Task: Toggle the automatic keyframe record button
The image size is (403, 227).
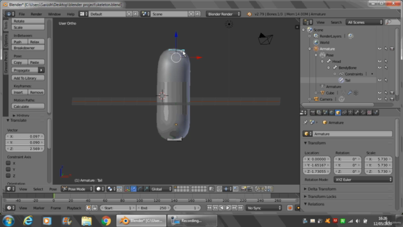Action: tap(290, 208)
